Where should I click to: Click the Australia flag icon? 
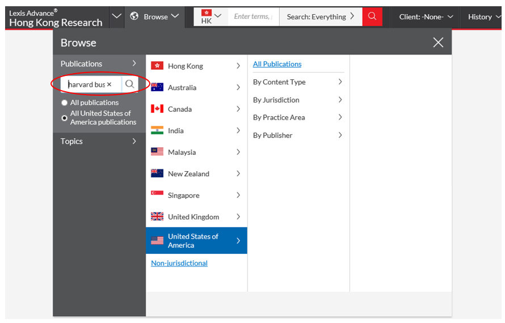(x=157, y=87)
